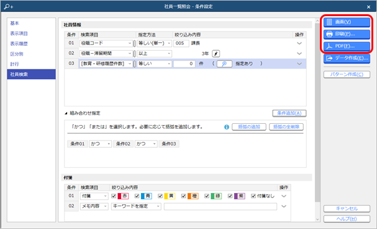Select the 計行 tab

coord(31,64)
